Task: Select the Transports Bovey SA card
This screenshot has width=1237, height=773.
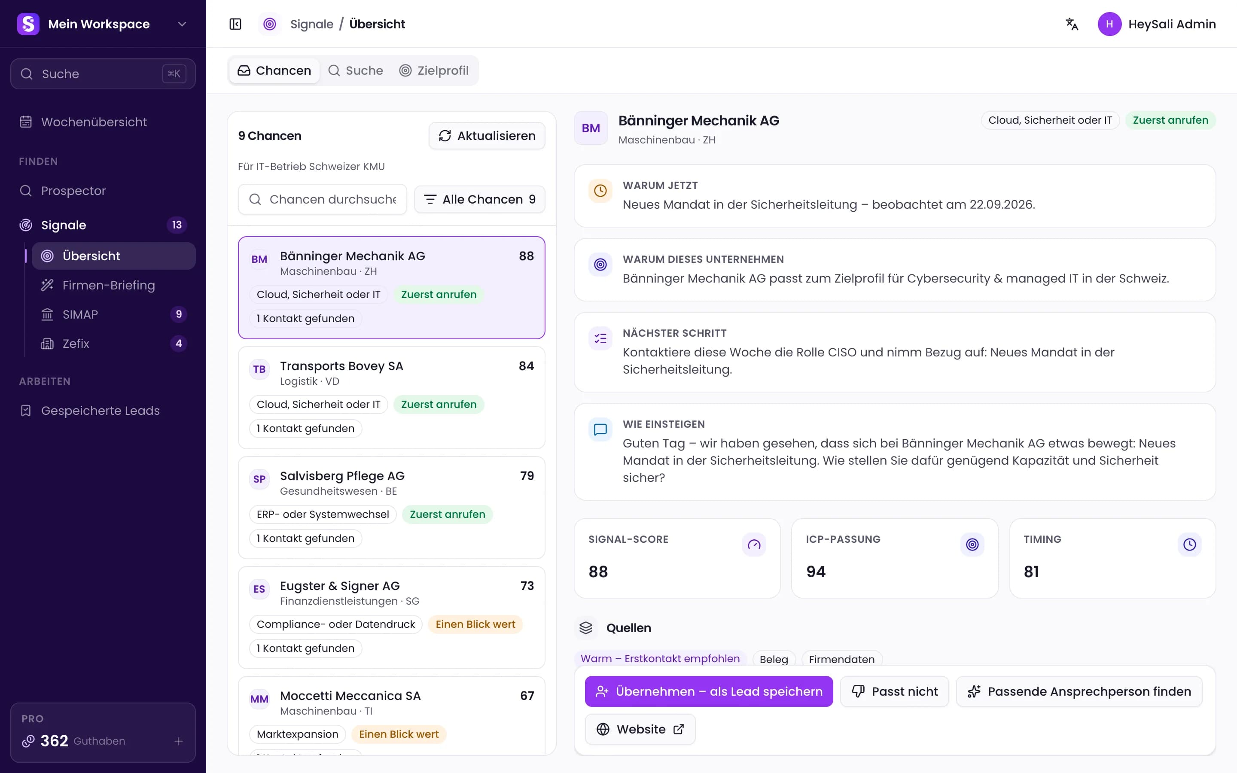Action: [x=392, y=398]
